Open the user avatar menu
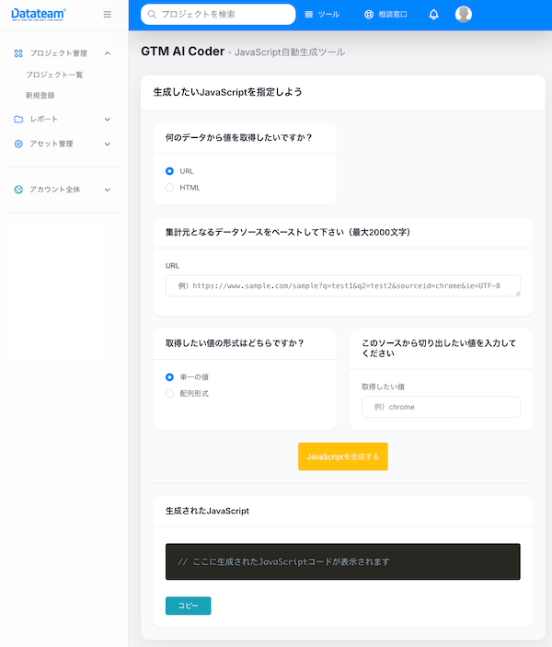Image resolution: width=552 pixels, height=647 pixels. (464, 15)
